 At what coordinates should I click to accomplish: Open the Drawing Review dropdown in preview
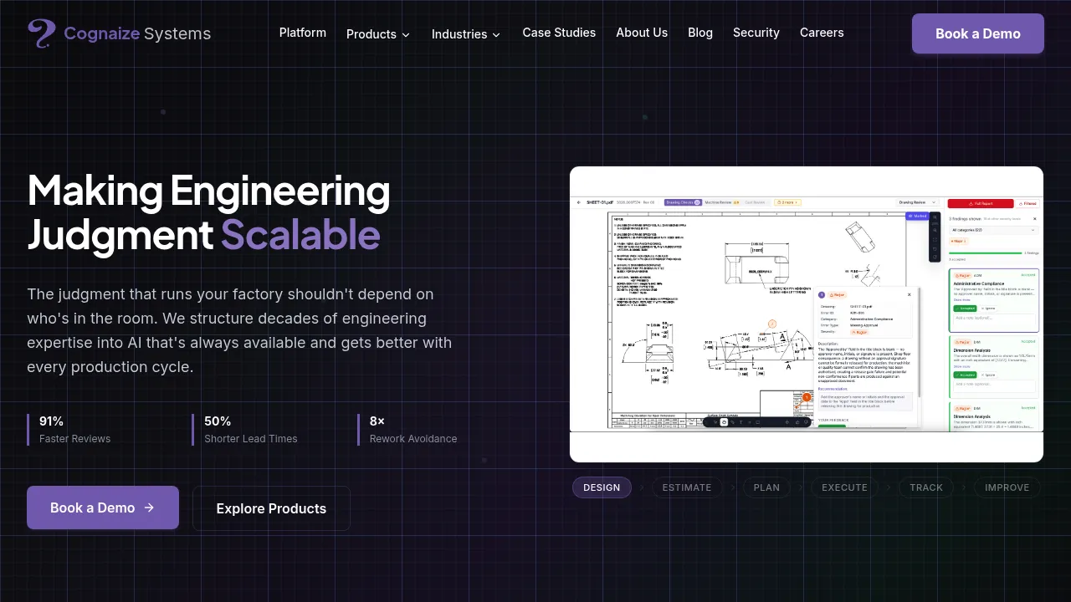pos(919,202)
